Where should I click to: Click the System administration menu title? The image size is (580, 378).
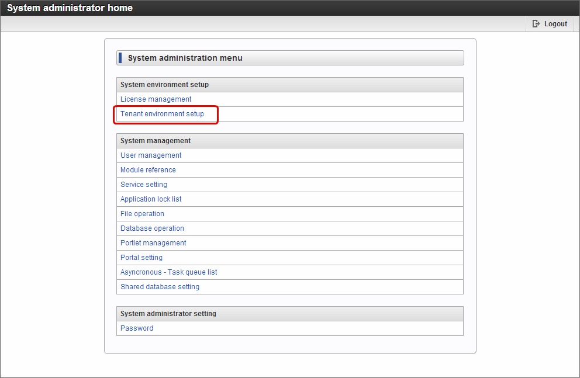[x=185, y=58]
